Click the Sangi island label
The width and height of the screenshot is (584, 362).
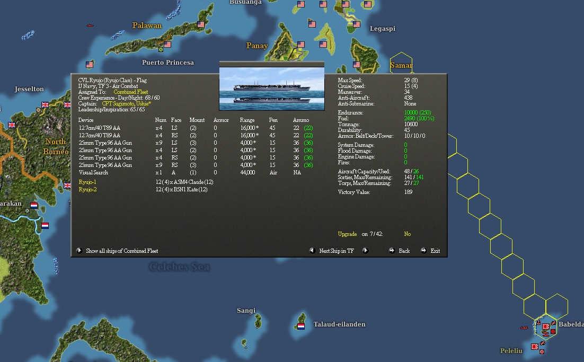point(246,310)
